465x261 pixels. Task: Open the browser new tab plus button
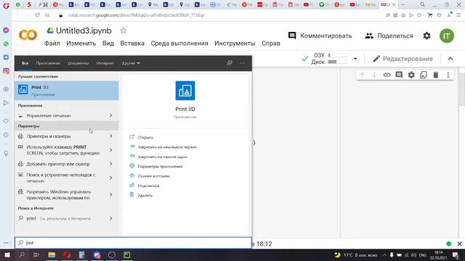pyautogui.click(x=403, y=4)
